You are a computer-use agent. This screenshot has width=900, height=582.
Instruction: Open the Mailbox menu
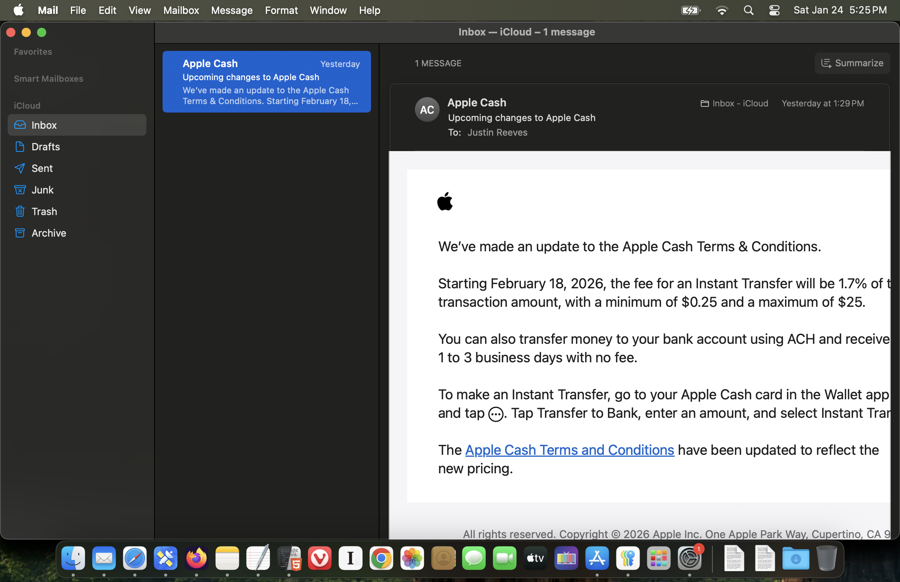click(181, 10)
